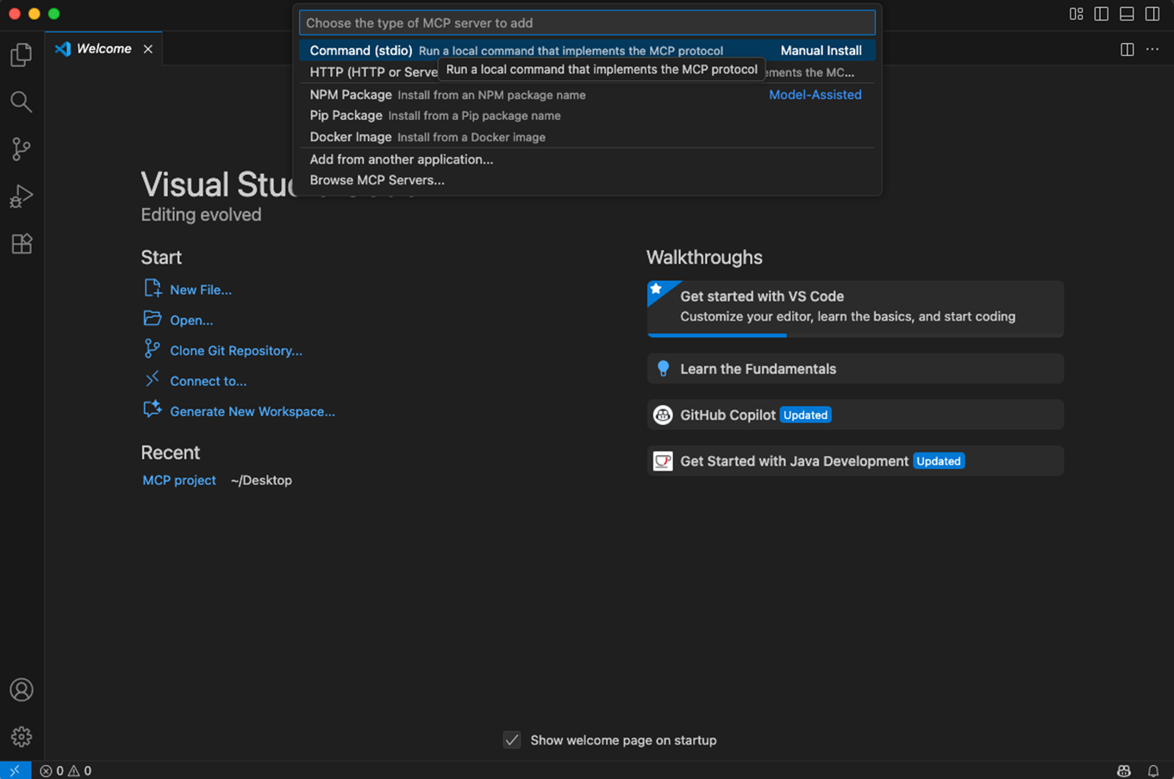Open the remote window indicator menu
The height and width of the screenshot is (779, 1174).
pos(15,770)
